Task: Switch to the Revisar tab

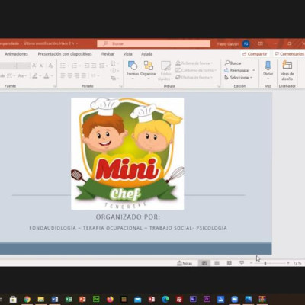Action: pos(108,54)
